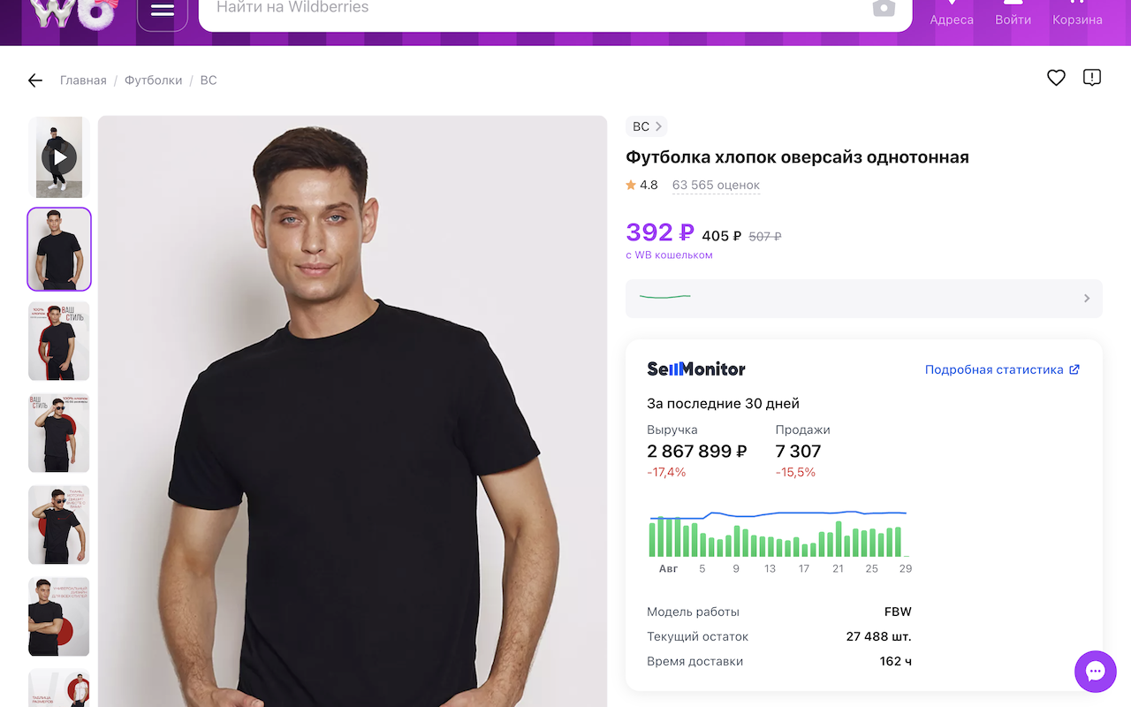
Task: Select the red-accent t-shirt thumbnail
Action: 58,340
